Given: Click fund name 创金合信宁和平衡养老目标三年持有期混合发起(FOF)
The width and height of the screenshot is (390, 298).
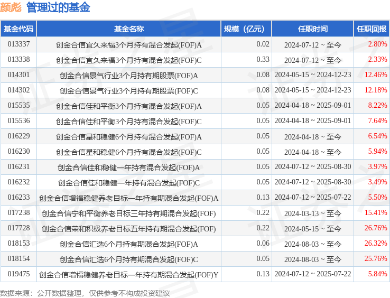Looking at the screenshot, I should (129, 213).
